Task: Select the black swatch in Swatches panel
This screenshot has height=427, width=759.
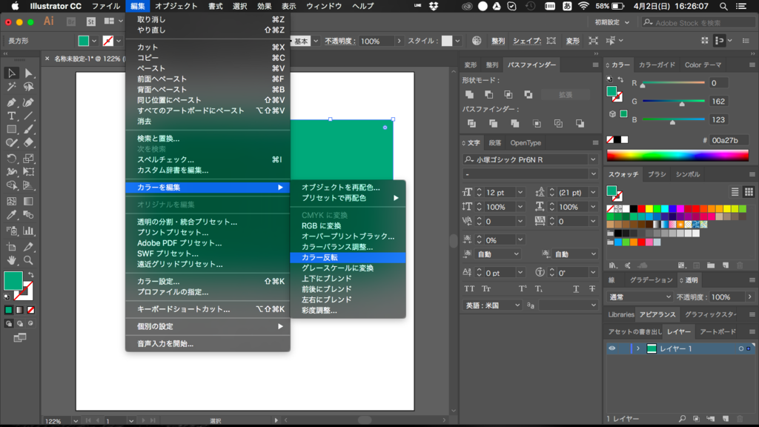Action: coord(634,208)
